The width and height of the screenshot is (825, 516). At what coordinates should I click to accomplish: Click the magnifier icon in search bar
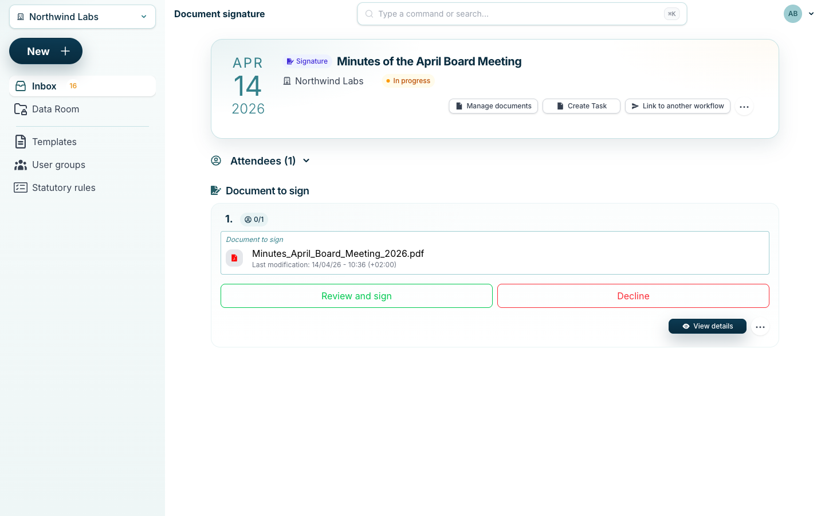[370, 14]
